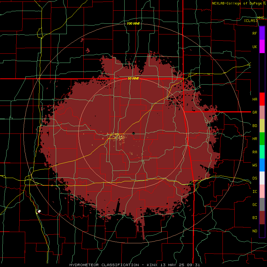Click the HYDROMETEOR CLASSIFICATION title text
This screenshot has height=267, width=267.
point(104,265)
